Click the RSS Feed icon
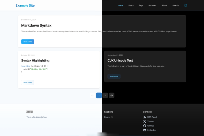 click(x=145, y=117)
